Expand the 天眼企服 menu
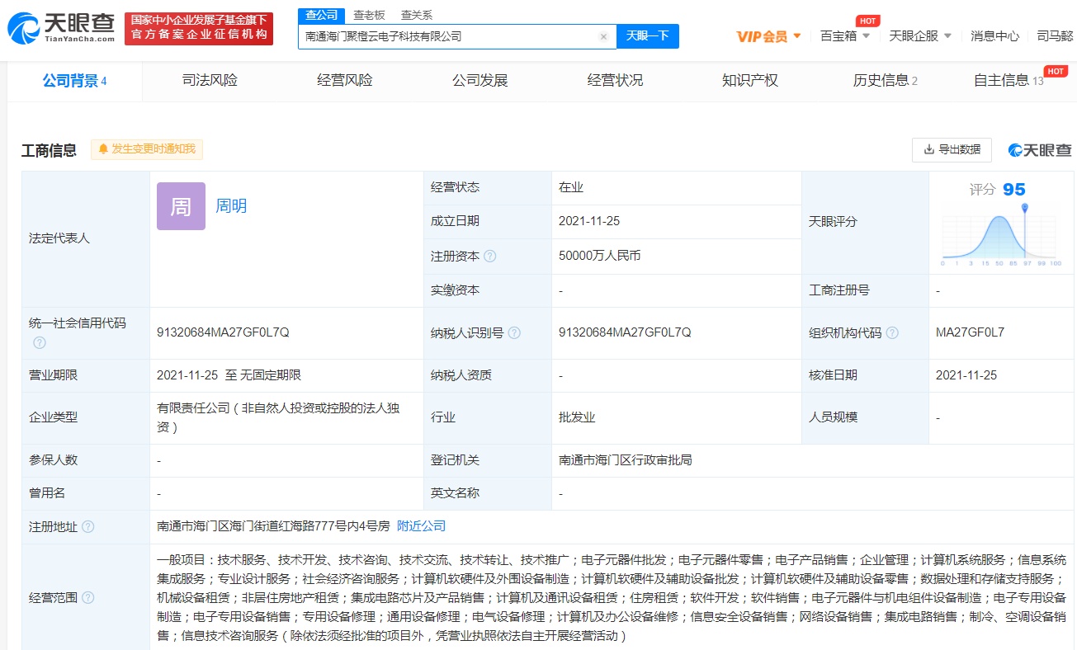1077x650 pixels. pyautogui.click(x=920, y=36)
